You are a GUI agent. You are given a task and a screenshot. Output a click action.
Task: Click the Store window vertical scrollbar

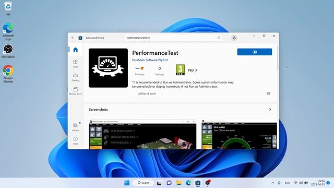(278, 58)
